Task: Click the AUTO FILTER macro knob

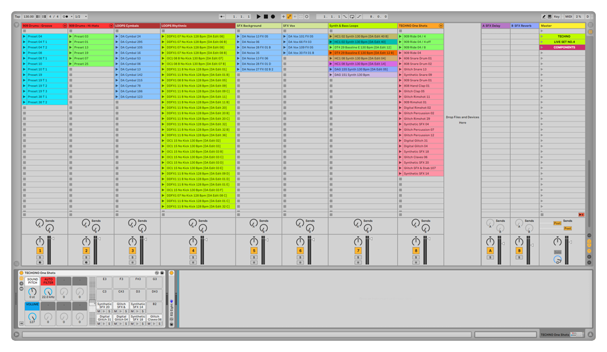Action: pos(48,291)
